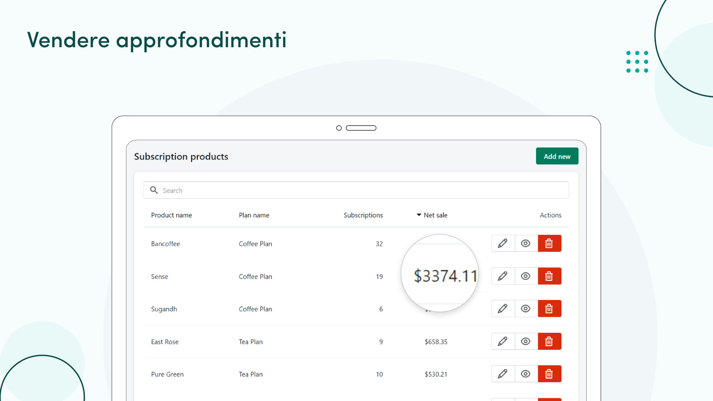Viewport: 713px width, 401px height.
Task: Click the Plan name column header
Action: [x=254, y=215]
